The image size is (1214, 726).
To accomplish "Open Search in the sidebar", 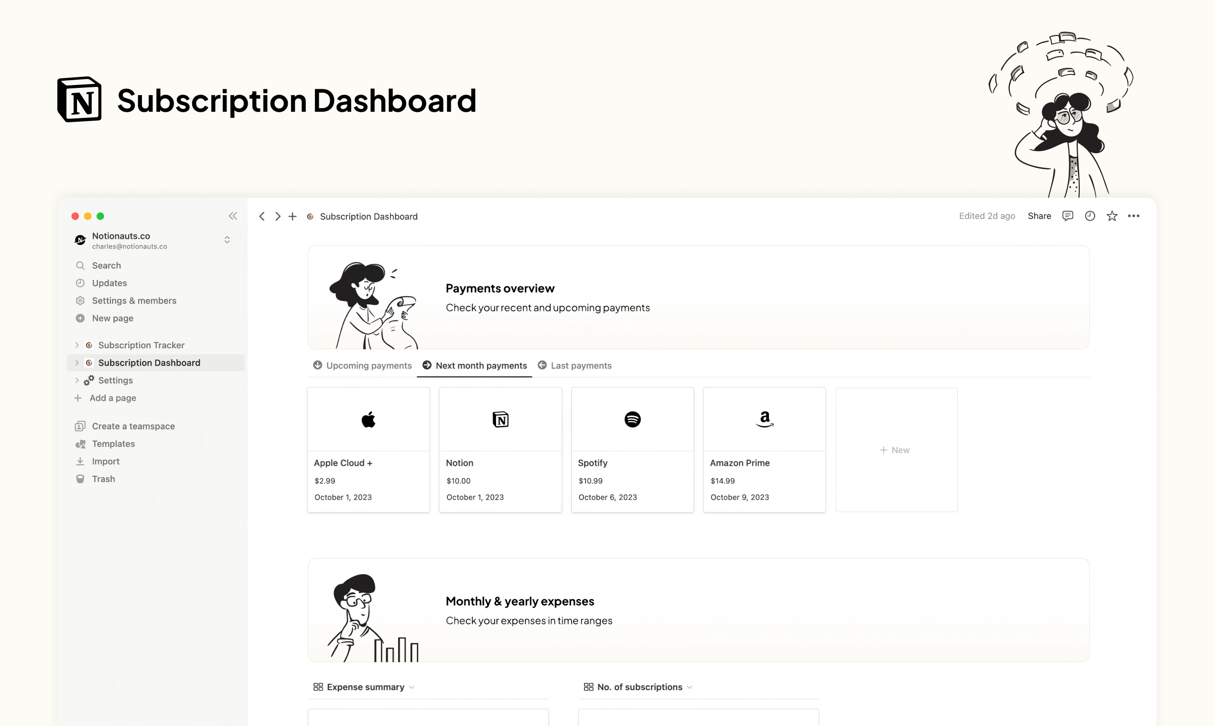I will (x=106, y=265).
